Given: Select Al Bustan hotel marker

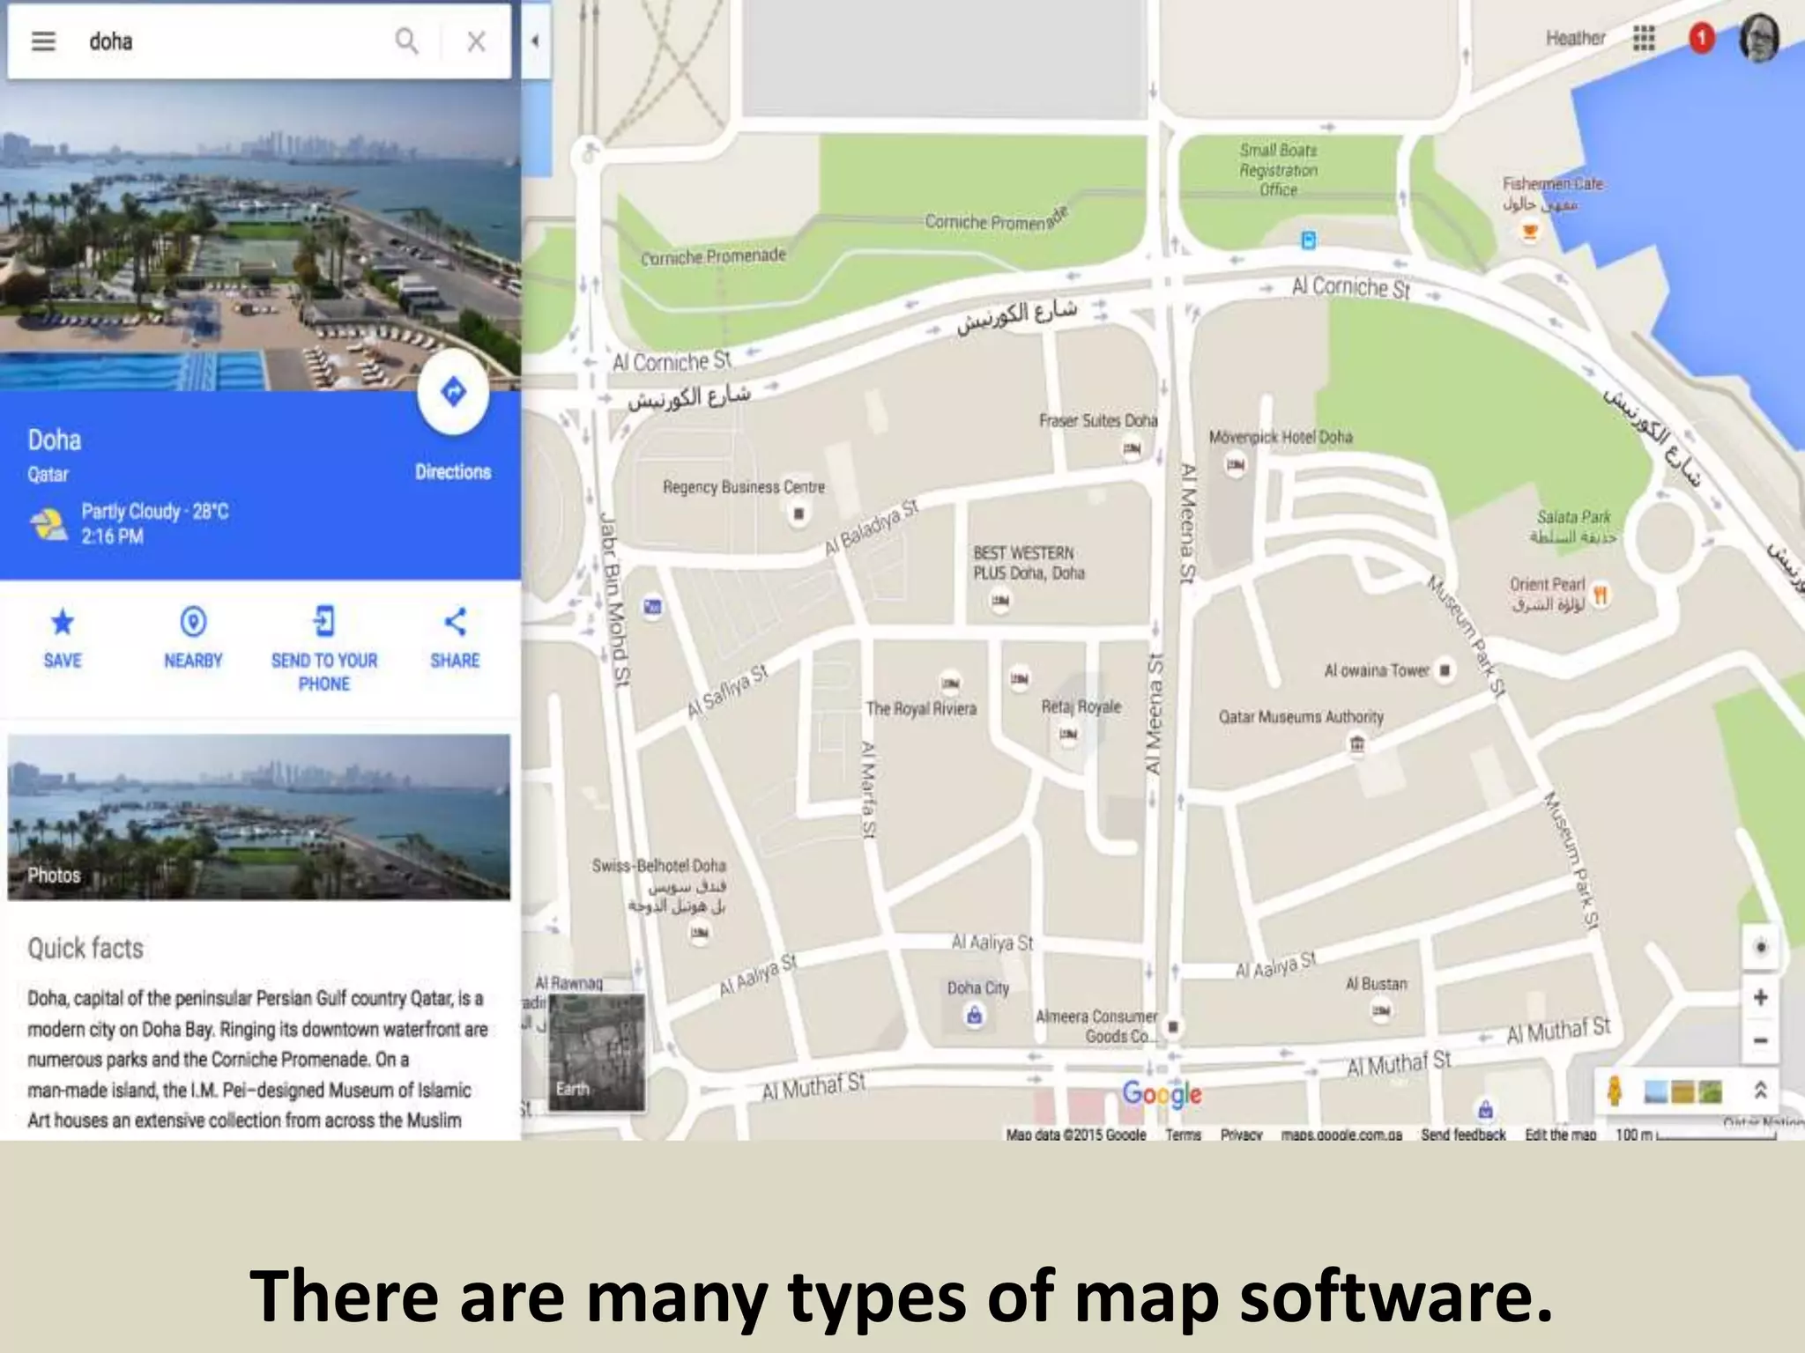Looking at the screenshot, I should pos(1381,1010).
